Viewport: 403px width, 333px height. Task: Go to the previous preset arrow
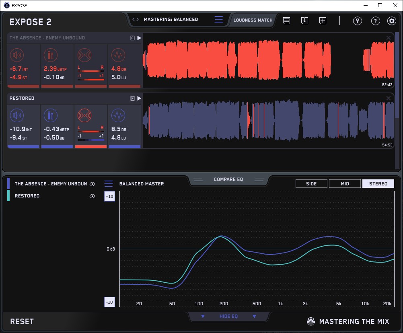click(134, 19)
